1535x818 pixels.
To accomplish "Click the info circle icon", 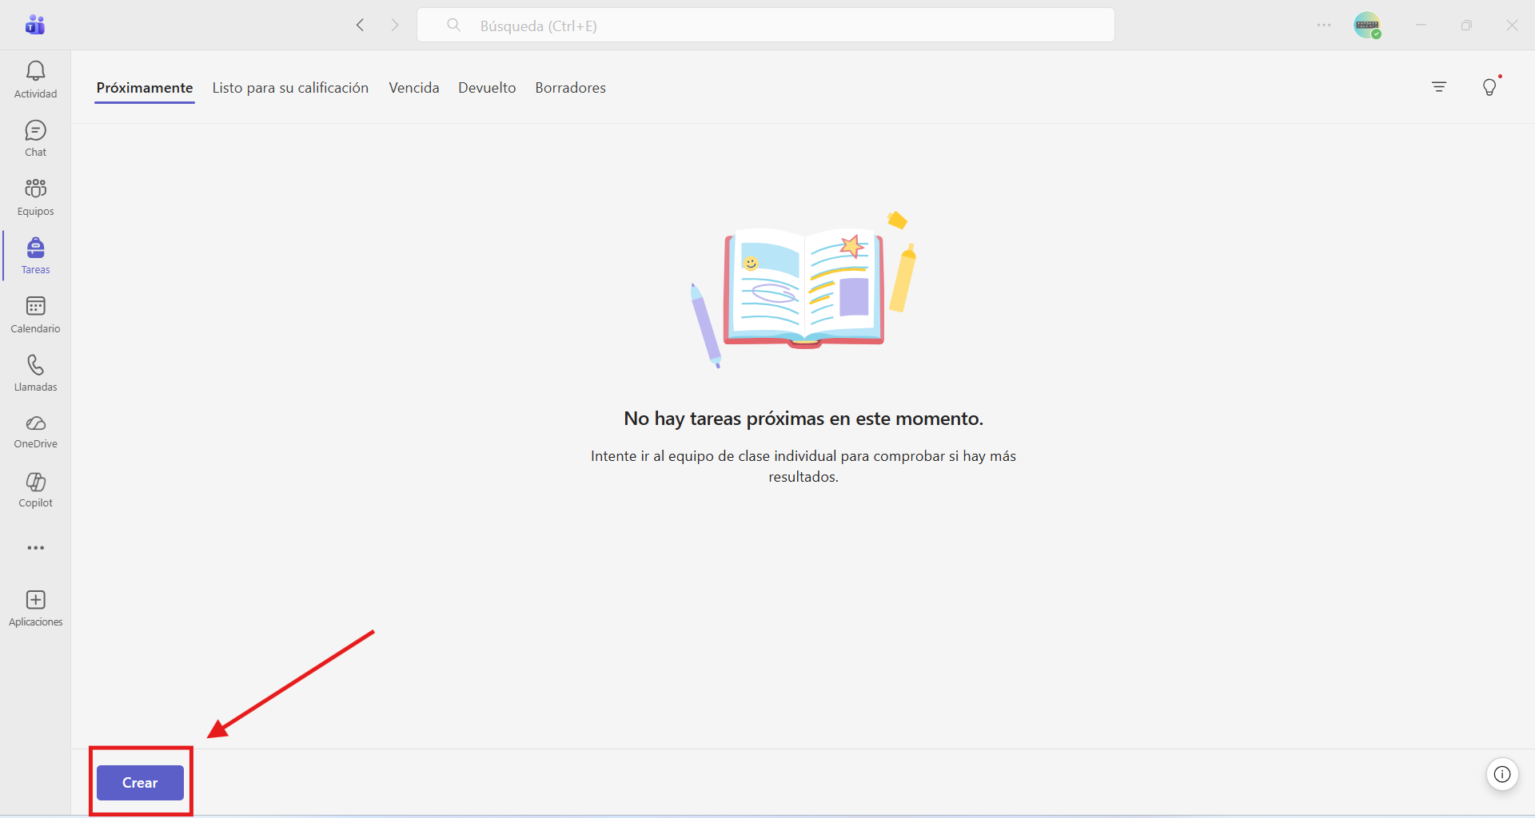I will [x=1502, y=774].
